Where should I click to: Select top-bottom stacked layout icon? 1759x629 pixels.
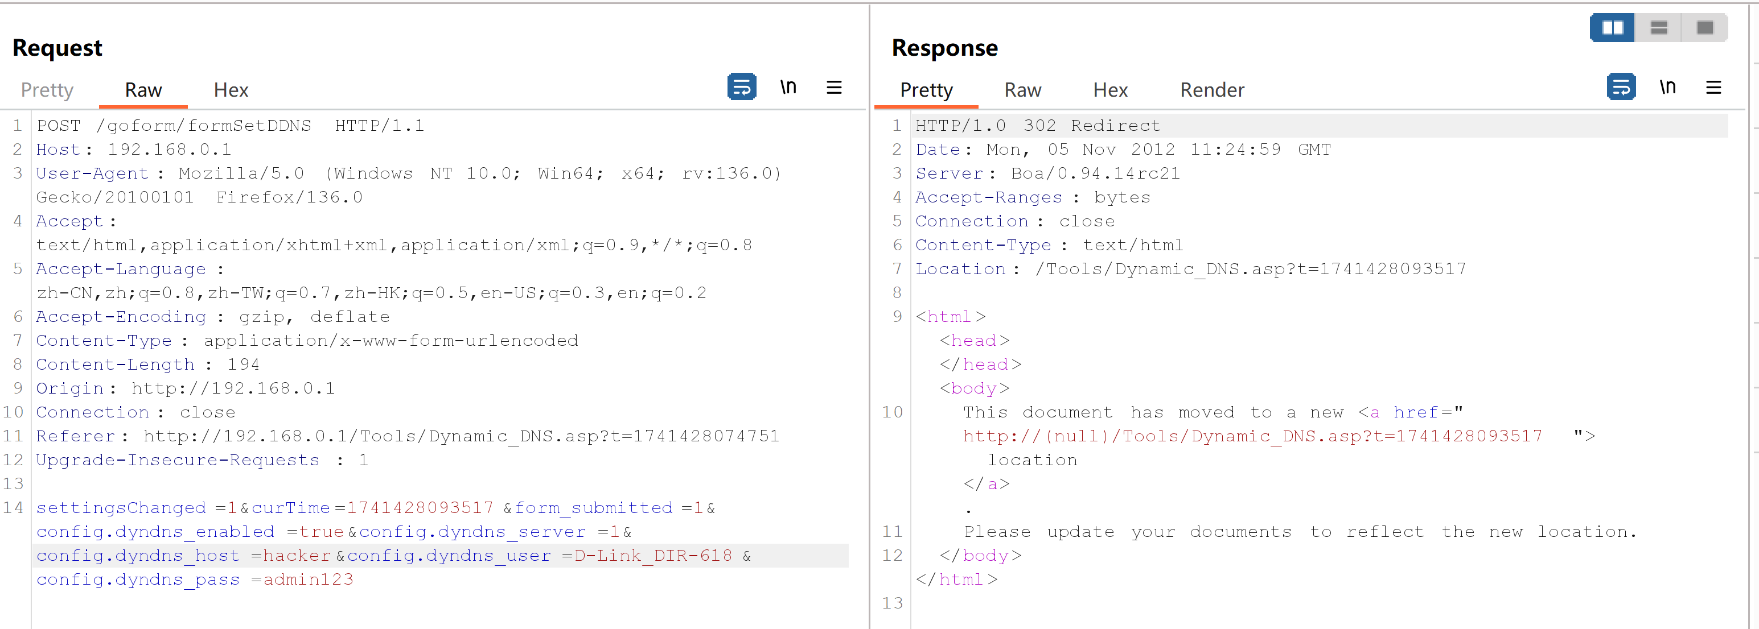1659,27
